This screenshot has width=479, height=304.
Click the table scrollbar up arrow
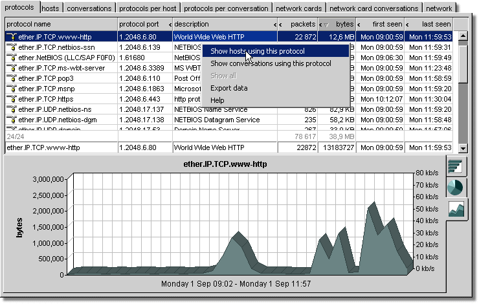click(x=463, y=36)
